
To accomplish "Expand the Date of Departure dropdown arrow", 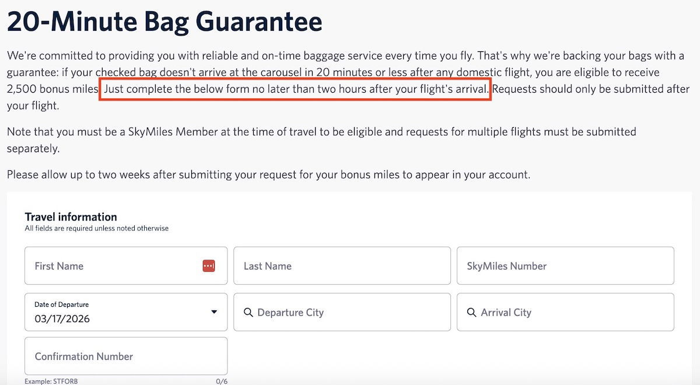I will (214, 313).
